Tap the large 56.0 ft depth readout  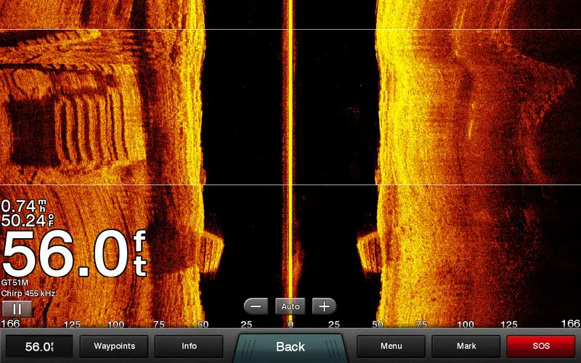pos(73,254)
